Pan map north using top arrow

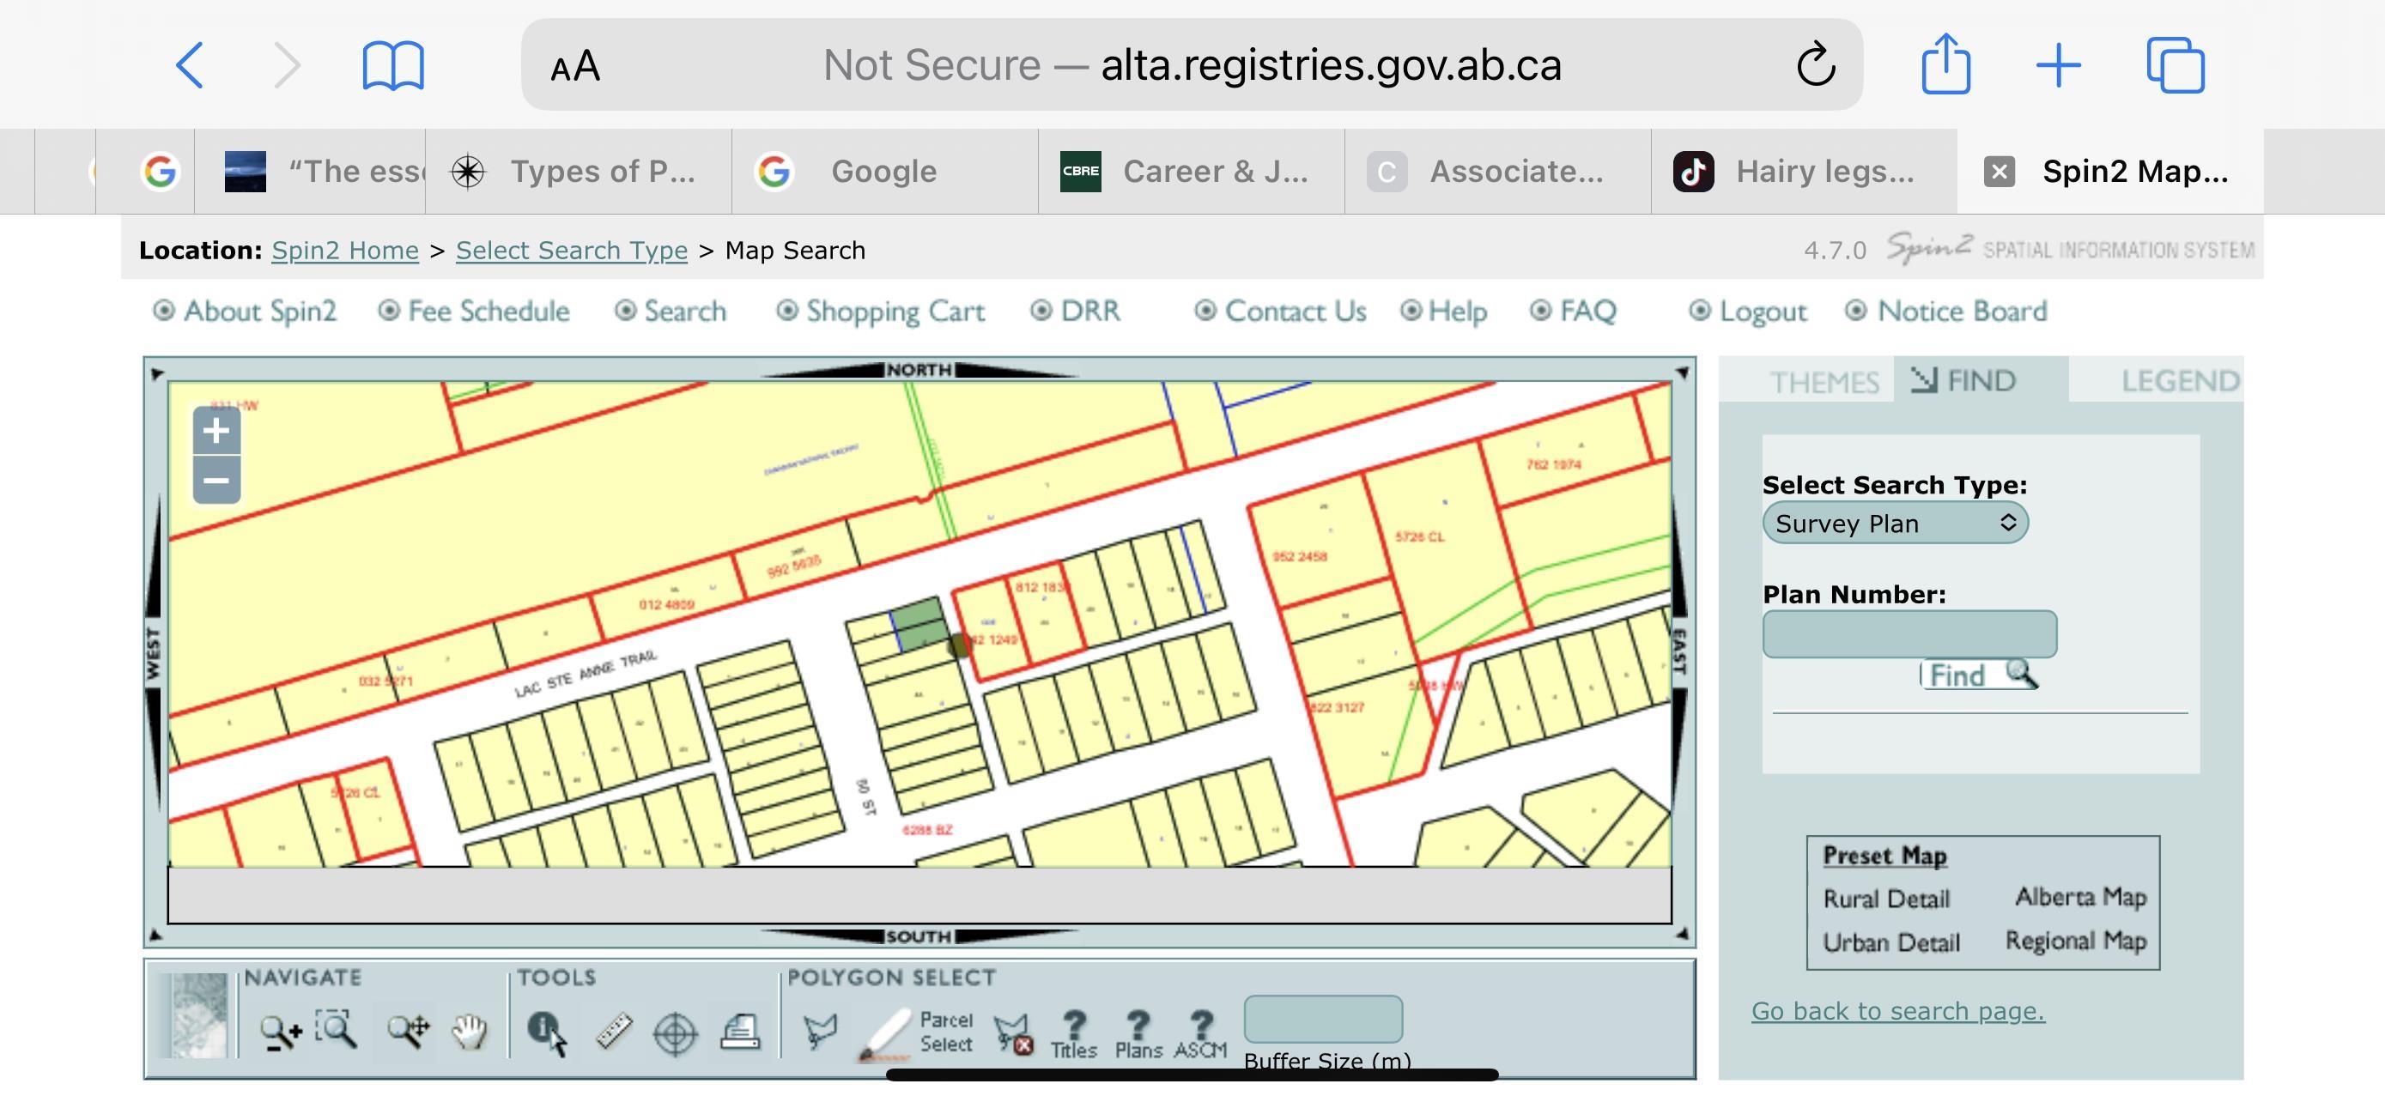click(x=919, y=370)
